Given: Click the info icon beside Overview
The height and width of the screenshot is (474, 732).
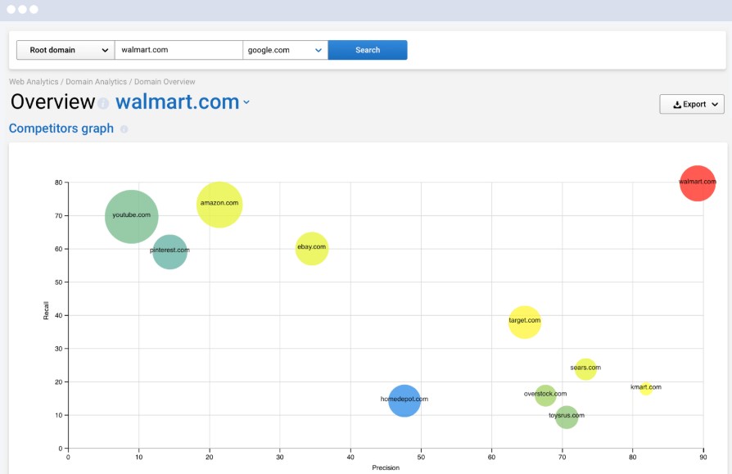Looking at the screenshot, I should click(x=104, y=103).
